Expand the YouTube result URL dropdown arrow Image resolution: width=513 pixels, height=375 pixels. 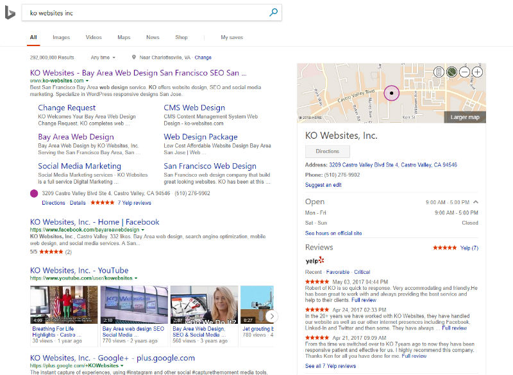tap(136, 278)
